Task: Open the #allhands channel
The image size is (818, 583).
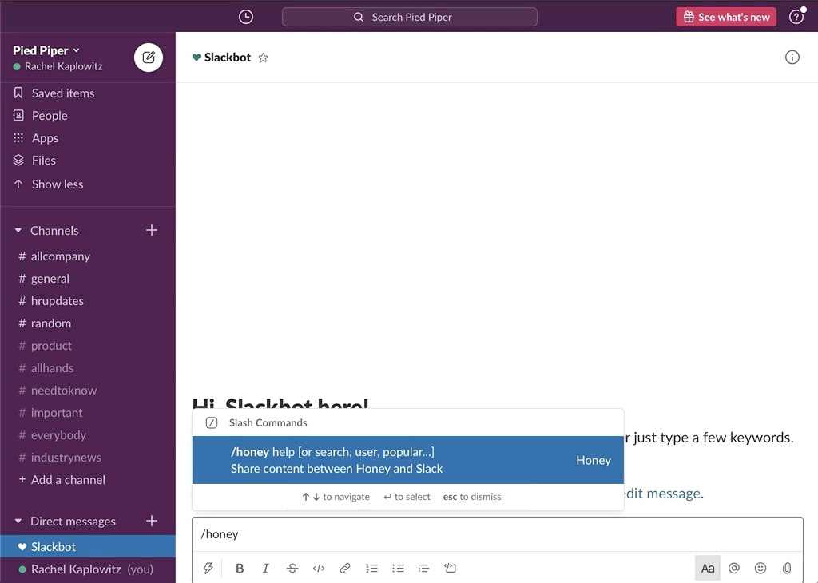Action: click(88, 368)
